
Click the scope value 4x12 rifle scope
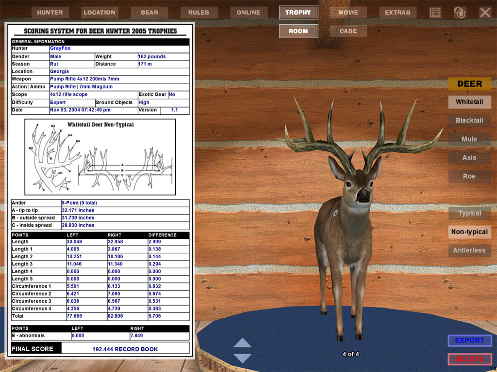point(69,94)
